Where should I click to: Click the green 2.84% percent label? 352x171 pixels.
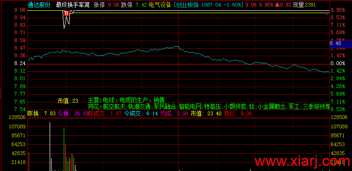pos(338,78)
